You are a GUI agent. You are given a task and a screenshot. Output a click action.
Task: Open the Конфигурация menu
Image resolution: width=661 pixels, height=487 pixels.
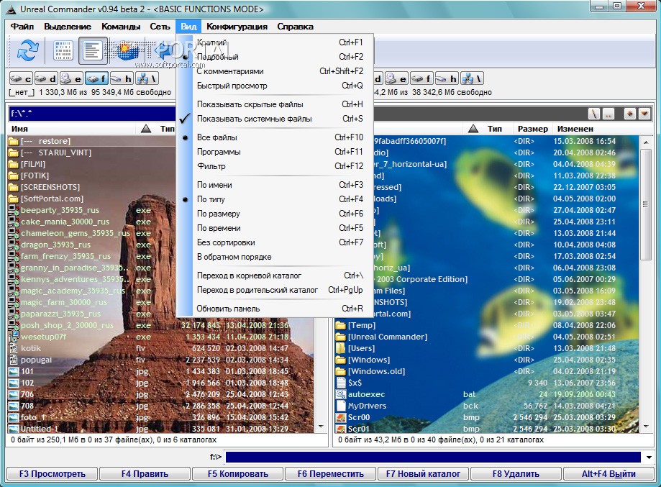pyautogui.click(x=237, y=27)
